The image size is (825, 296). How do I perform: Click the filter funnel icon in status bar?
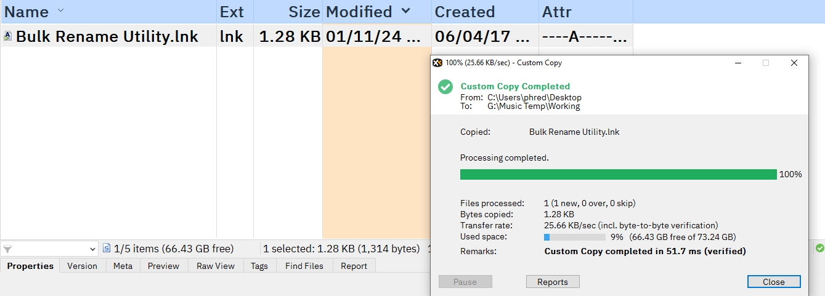[7, 249]
